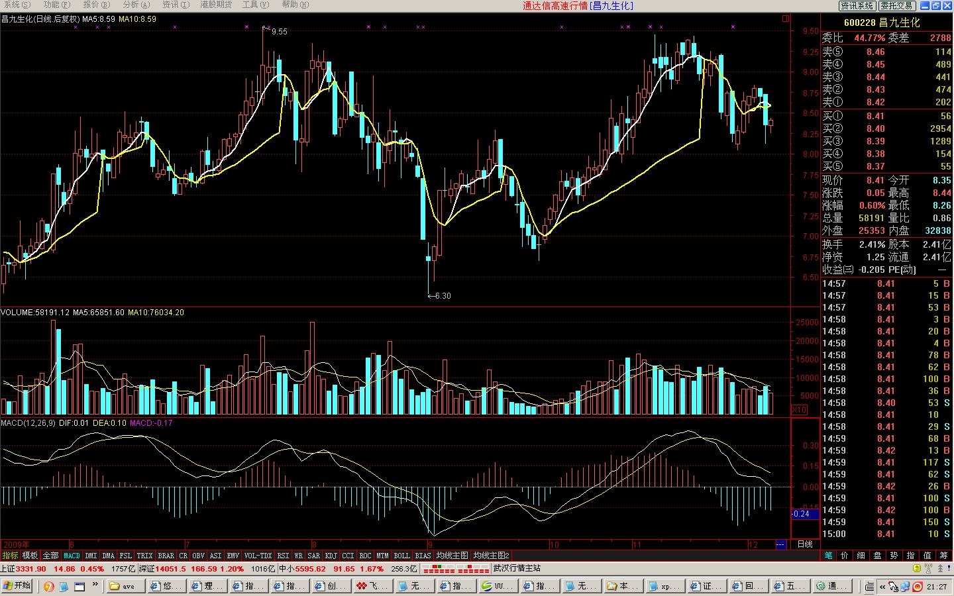Screen dimensions: 954x596
Task: Switch to the VOL-TDX indicator tab
Action: [x=258, y=556]
